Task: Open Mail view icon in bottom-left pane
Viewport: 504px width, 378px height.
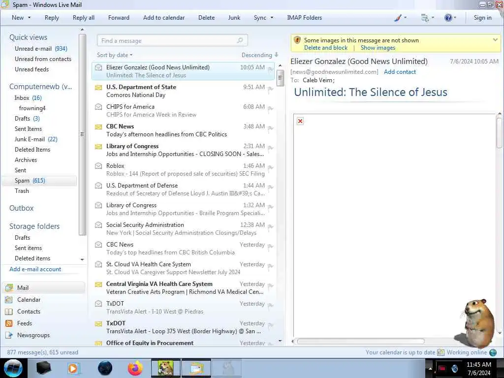Action: 9,287
